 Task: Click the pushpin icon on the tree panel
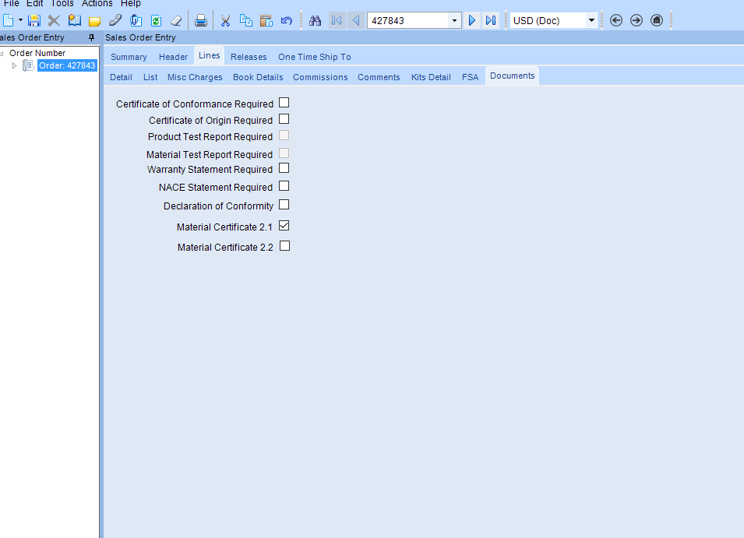(x=92, y=37)
